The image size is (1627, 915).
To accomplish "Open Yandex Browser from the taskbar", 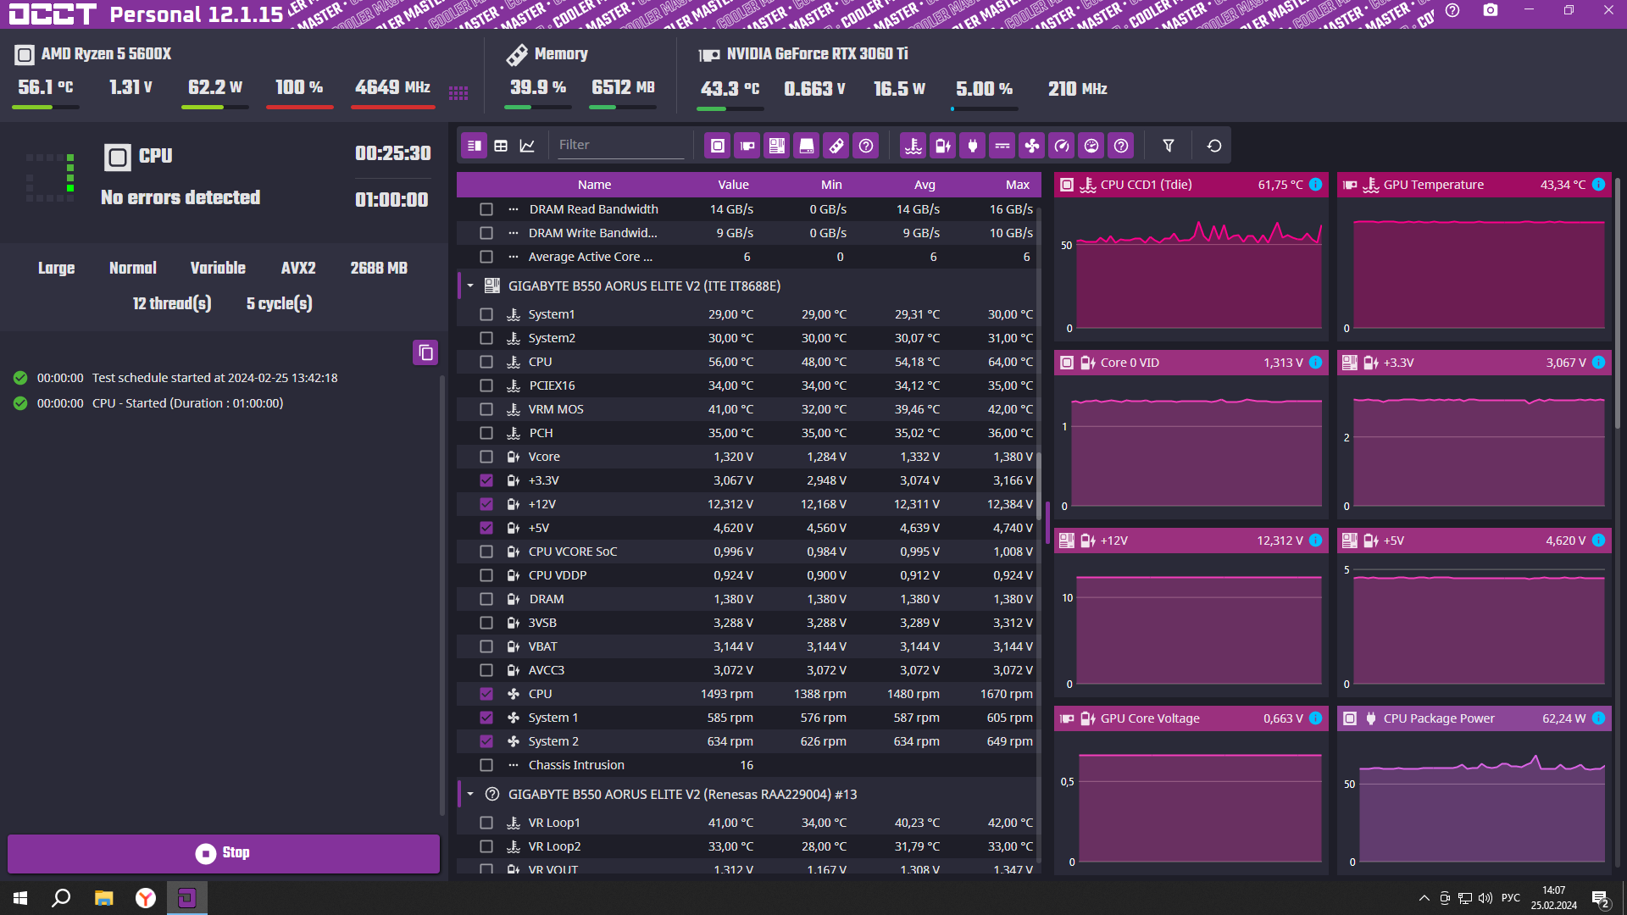I will 146,898.
